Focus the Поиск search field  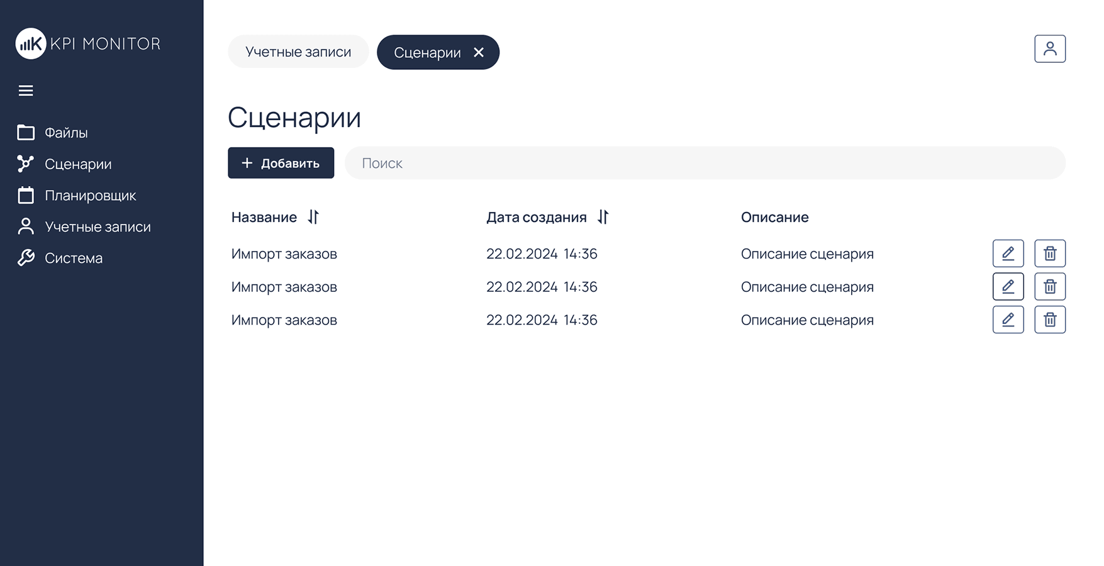tap(705, 163)
